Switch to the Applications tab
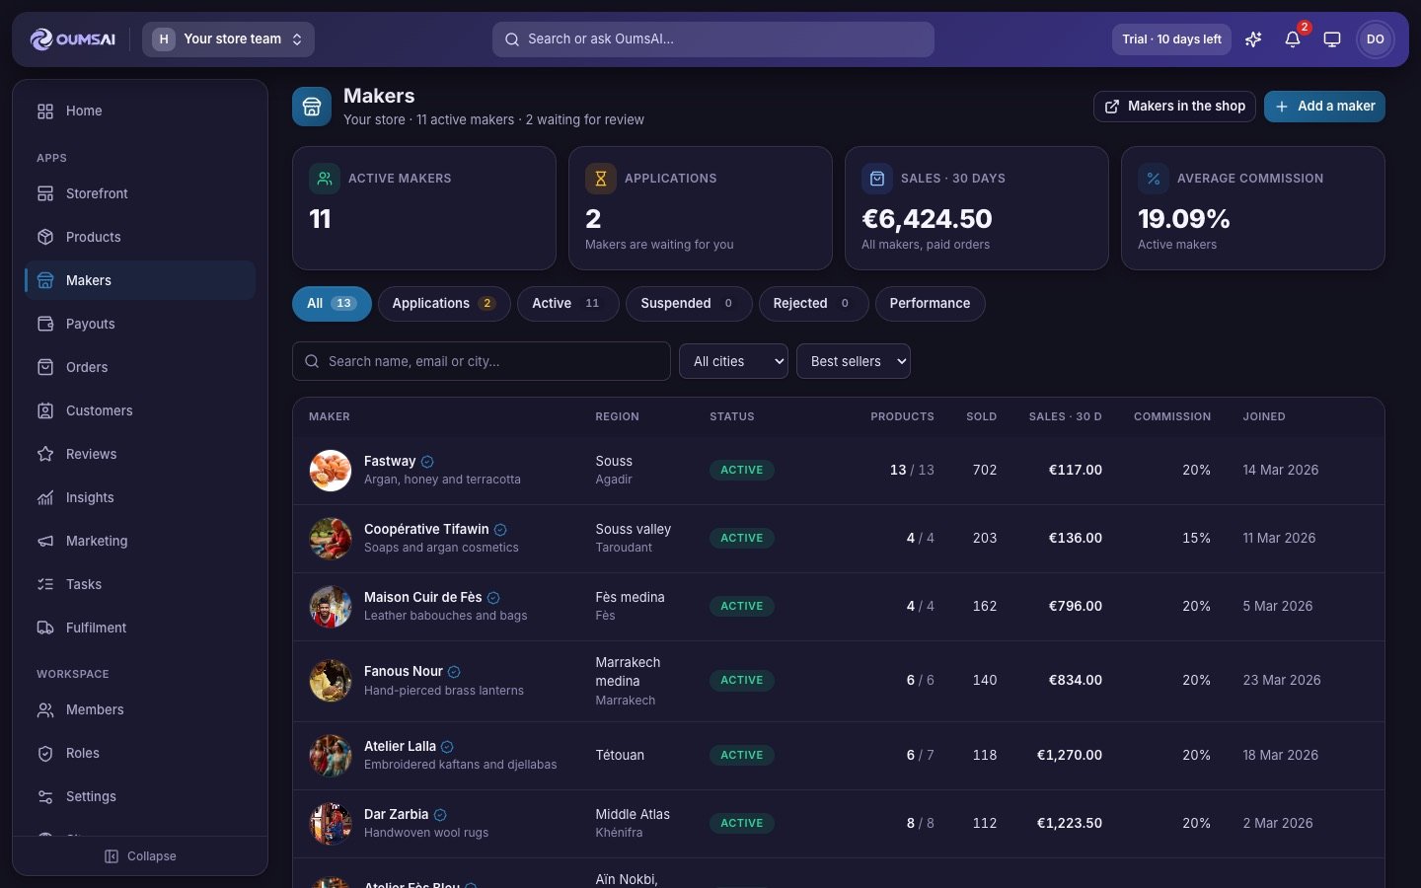 (x=444, y=304)
